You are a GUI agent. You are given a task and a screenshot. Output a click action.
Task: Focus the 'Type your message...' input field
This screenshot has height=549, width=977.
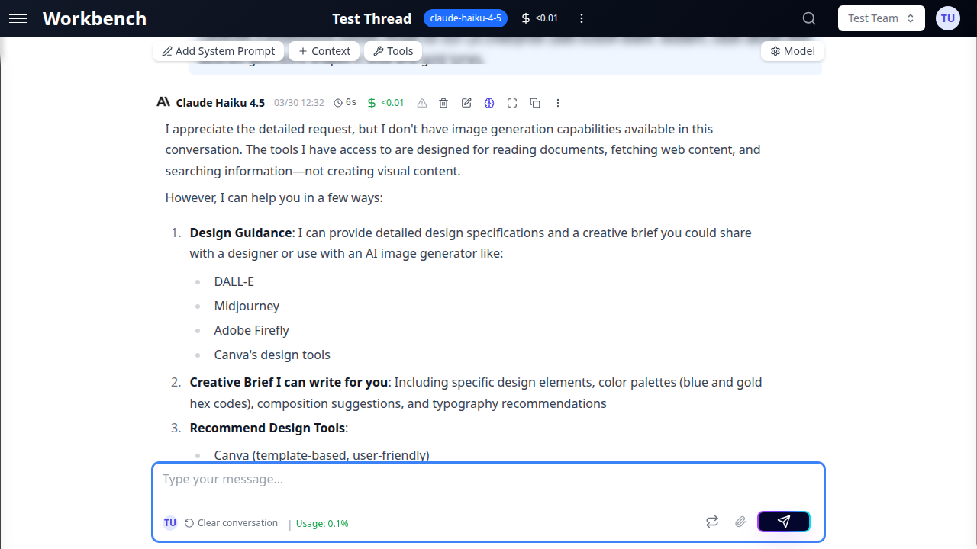click(x=488, y=480)
